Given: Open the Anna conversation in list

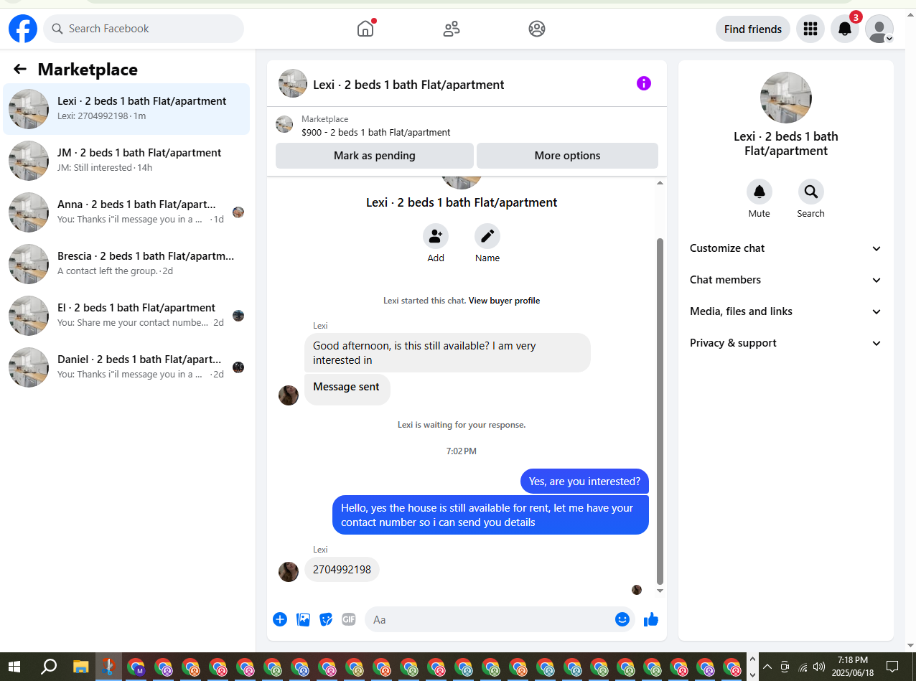Looking at the screenshot, I should 126,212.
